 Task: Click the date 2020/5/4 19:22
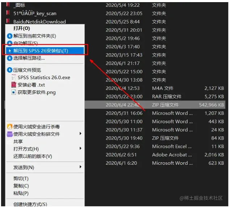[x=123, y=5]
